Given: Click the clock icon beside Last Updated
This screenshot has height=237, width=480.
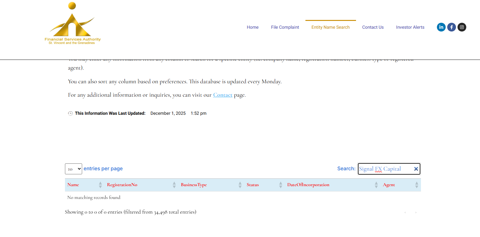Looking at the screenshot, I should [x=71, y=114].
